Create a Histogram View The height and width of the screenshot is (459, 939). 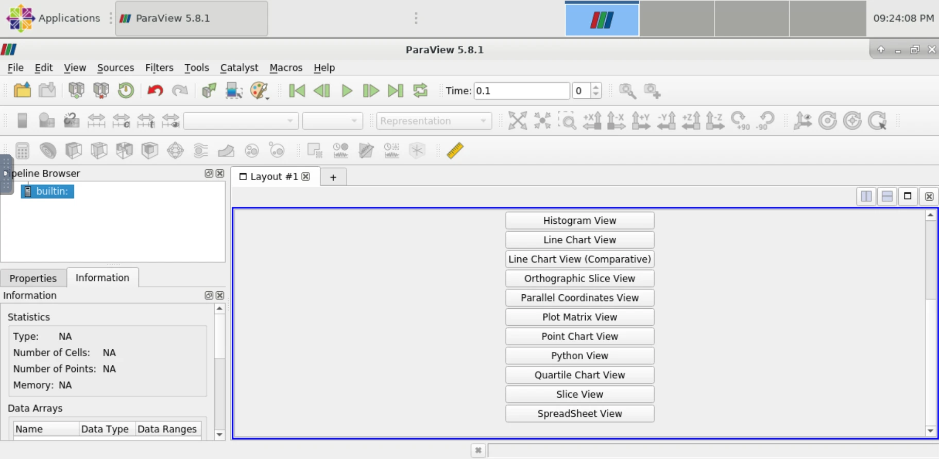(x=579, y=220)
